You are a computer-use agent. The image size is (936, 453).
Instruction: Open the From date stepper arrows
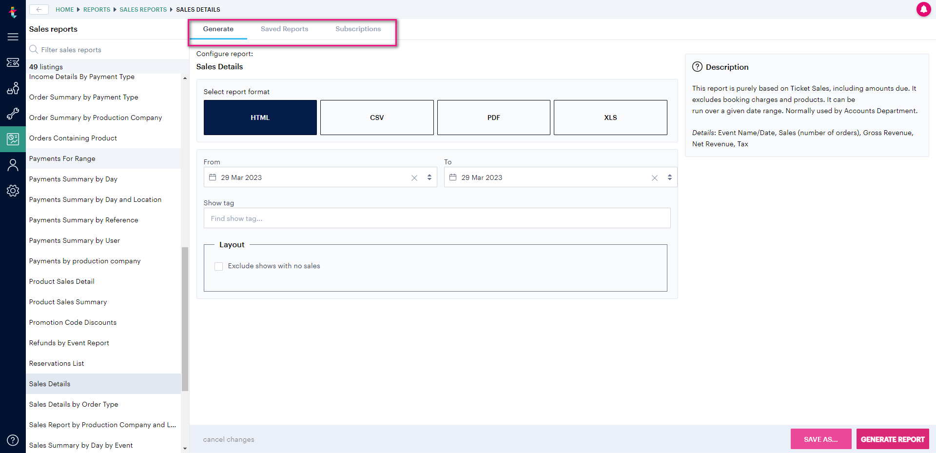tap(429, 177)
